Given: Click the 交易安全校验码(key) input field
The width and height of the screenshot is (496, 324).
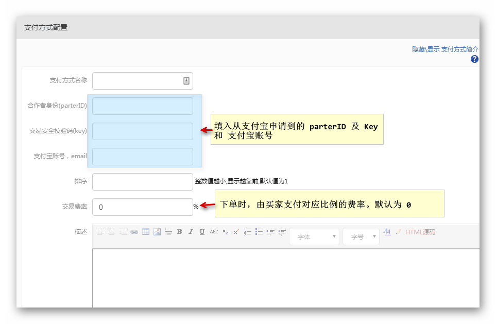Looking at the screenshot, I should point(143,131).
